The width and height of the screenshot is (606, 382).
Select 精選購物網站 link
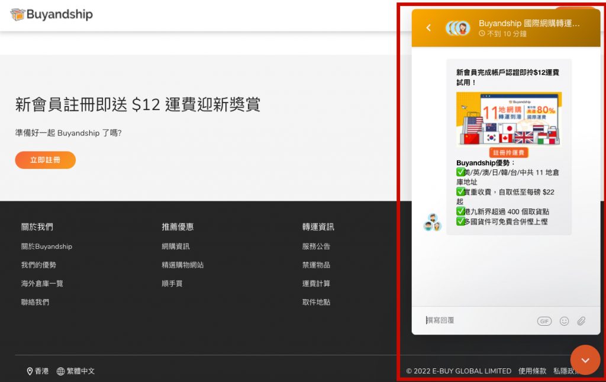182,265
